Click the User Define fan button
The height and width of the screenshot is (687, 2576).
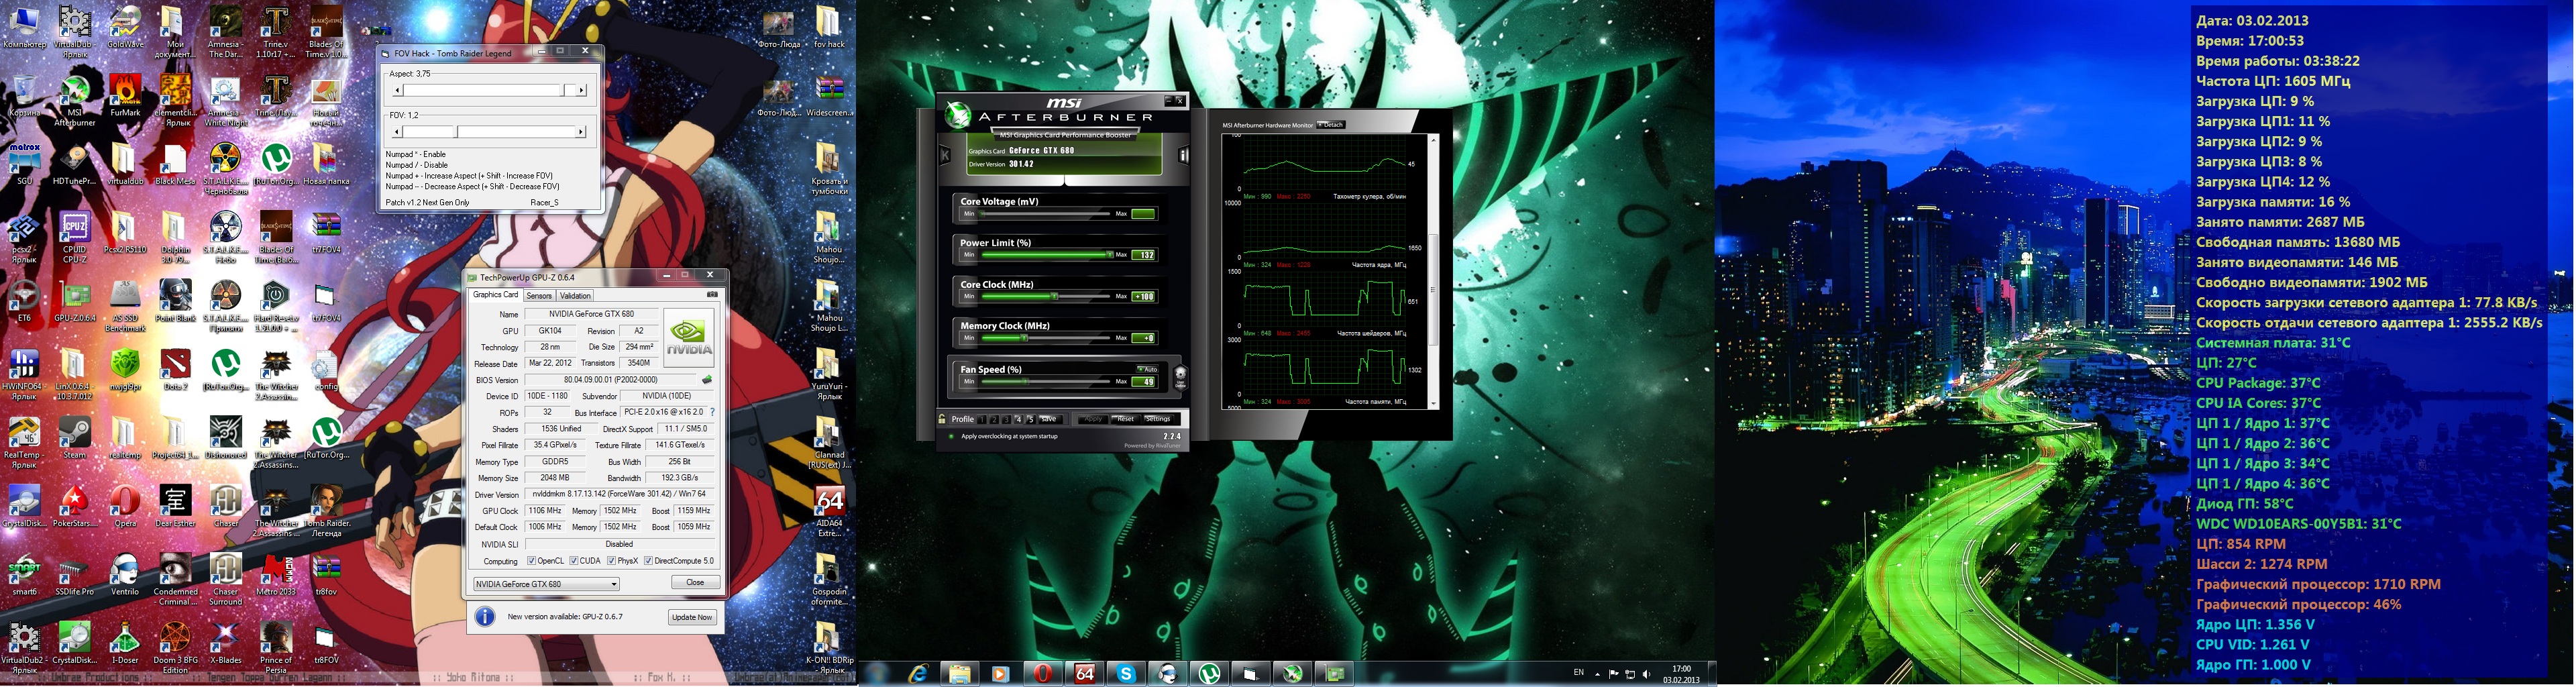(x=1180, y=377)
